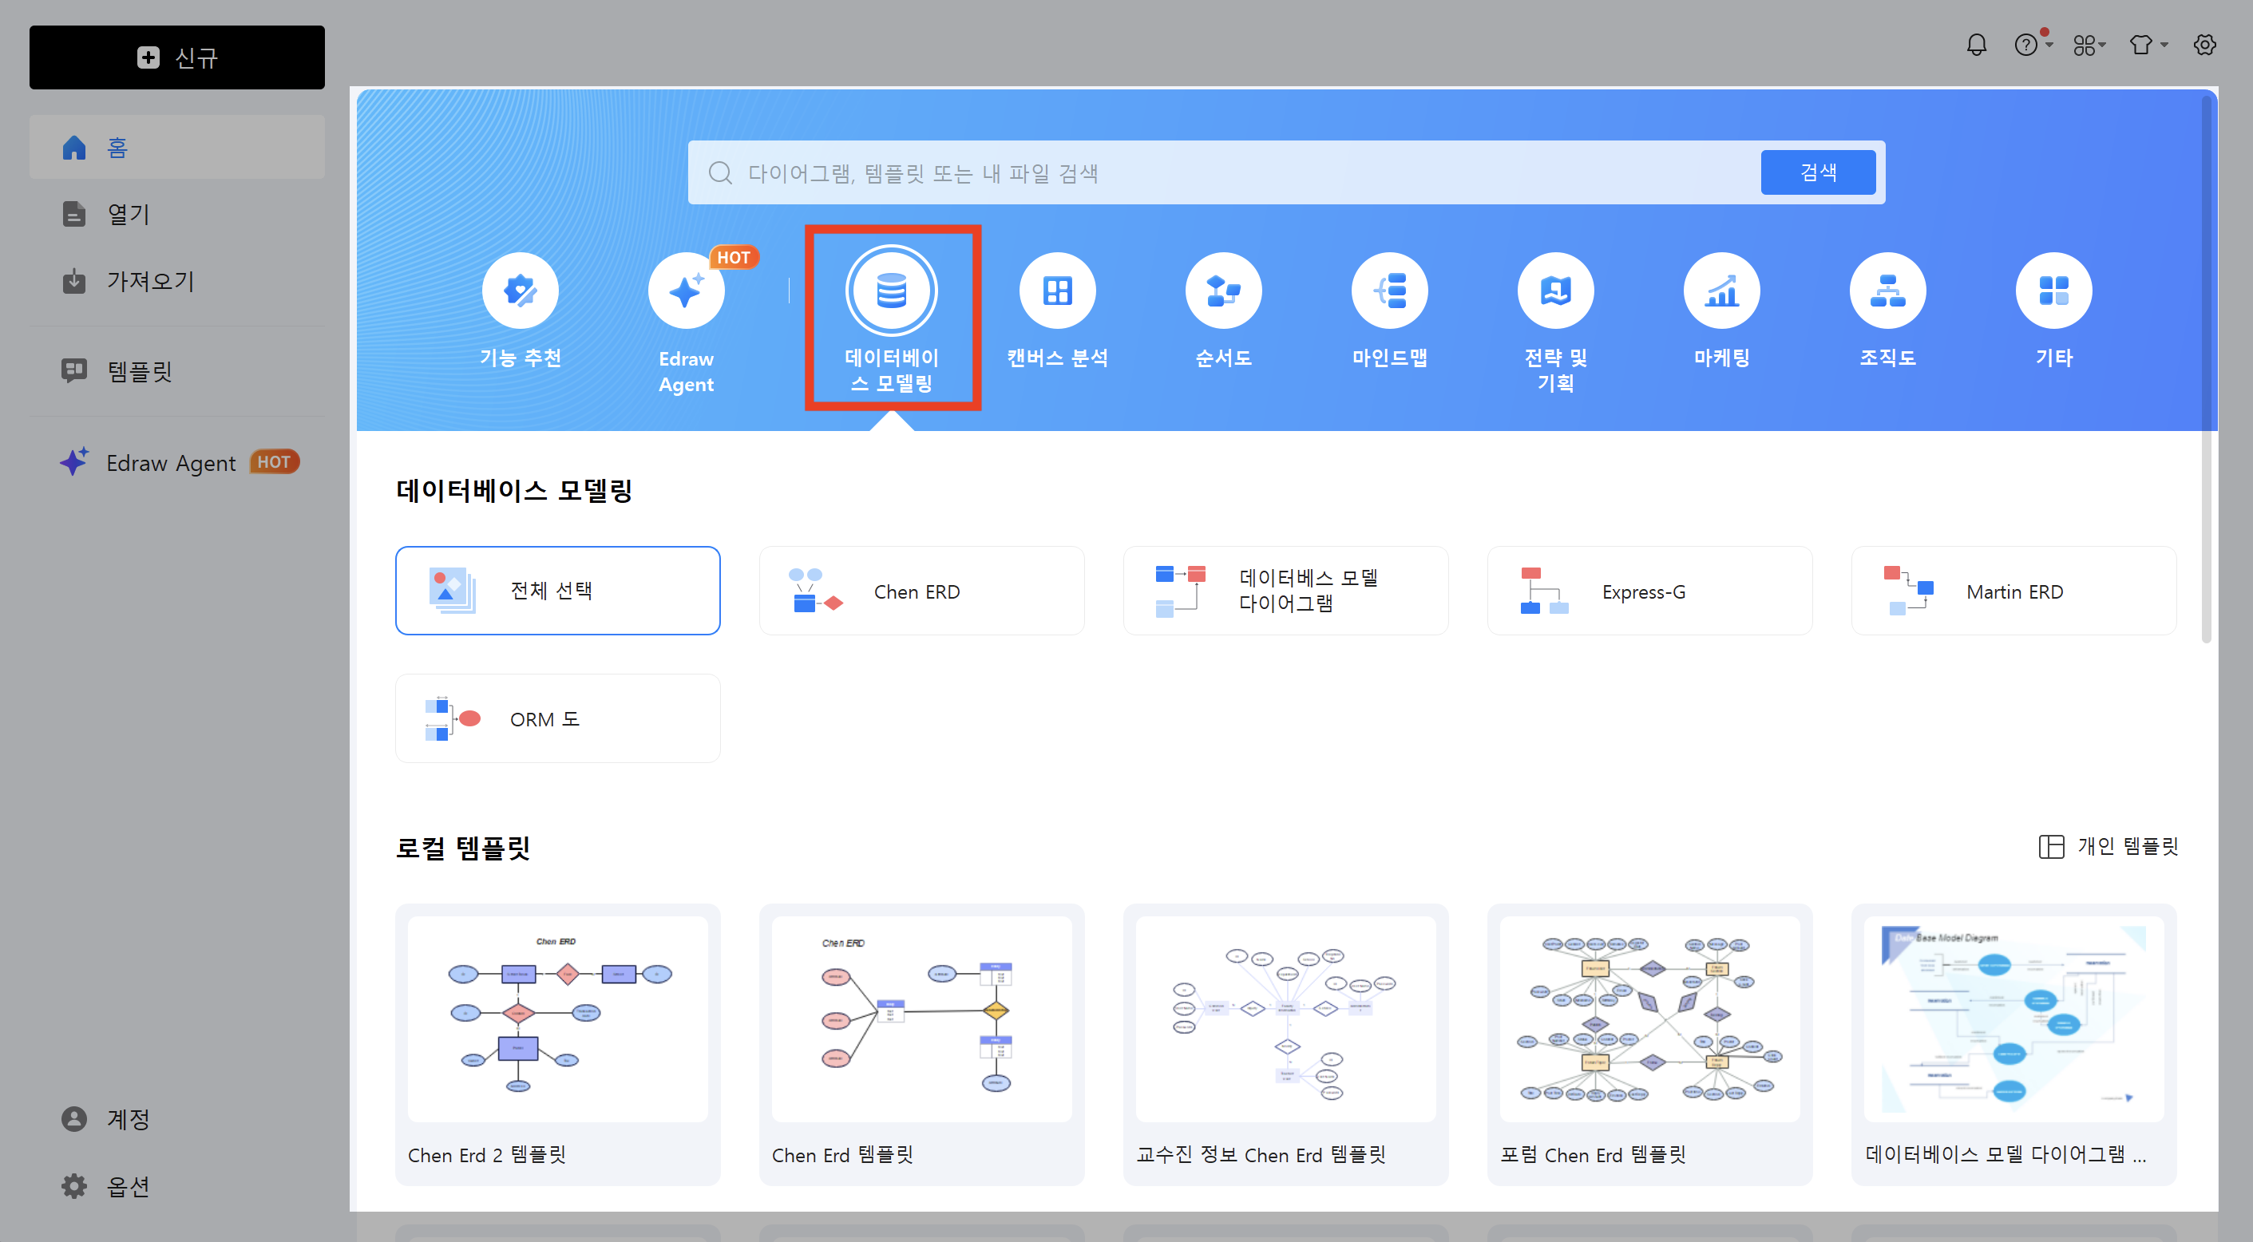Select the 마케팅 chart category icon
The image size is (2253, 1242).
coord(1721,290)
